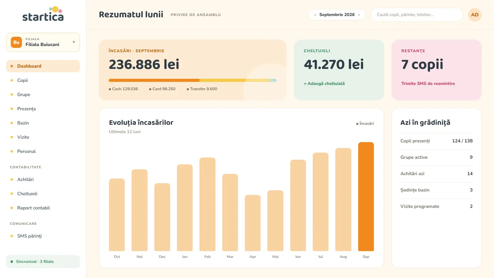Click the încasări payment breakdown progress bar
Screen dimensions: 494x278
pyautogui.click(x=193, y=80)
